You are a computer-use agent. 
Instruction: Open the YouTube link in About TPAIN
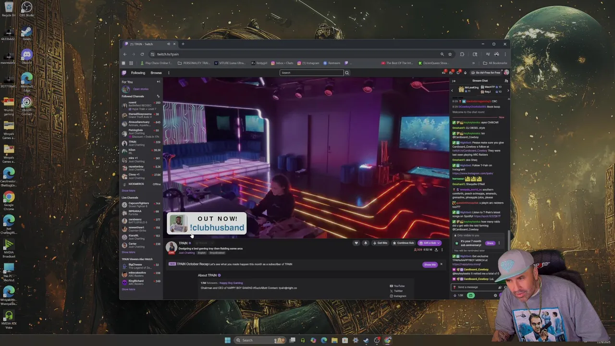(397, 286)
